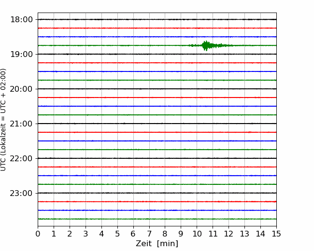Click the x-axis tick label 3

click(x=86, y=234)
